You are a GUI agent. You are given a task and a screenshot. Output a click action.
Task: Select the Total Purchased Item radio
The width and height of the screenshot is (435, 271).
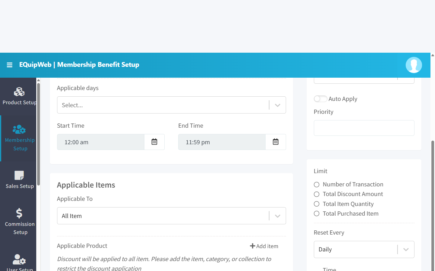click(317, 213)
